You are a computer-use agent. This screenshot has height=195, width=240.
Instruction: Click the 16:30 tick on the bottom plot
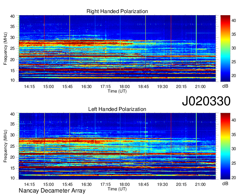pyautogui.click(x=86, y=184)
